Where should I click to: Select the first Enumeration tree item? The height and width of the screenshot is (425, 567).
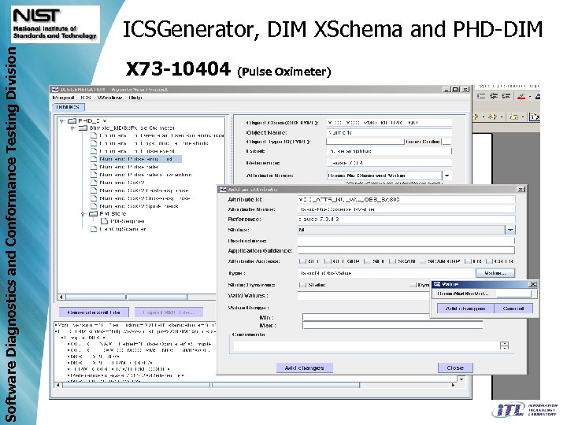click(x=161, y=135)
